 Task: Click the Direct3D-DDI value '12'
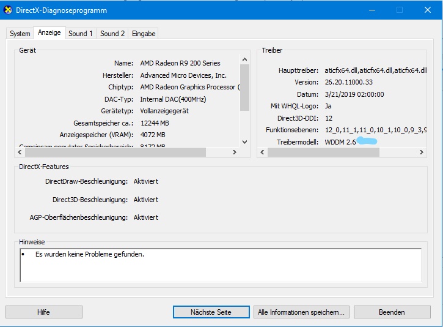coord(329,118)
